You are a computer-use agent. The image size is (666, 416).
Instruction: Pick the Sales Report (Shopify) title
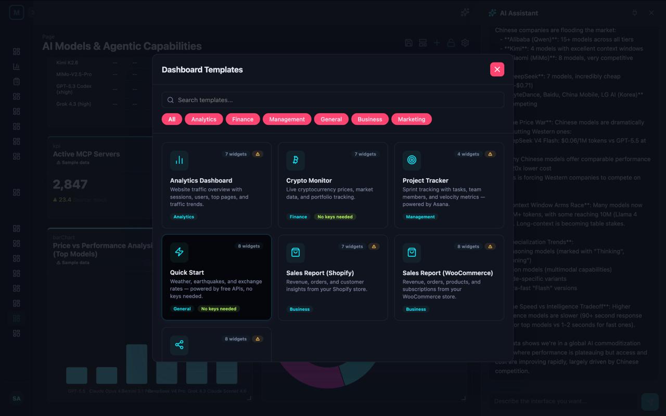point(320,272)
